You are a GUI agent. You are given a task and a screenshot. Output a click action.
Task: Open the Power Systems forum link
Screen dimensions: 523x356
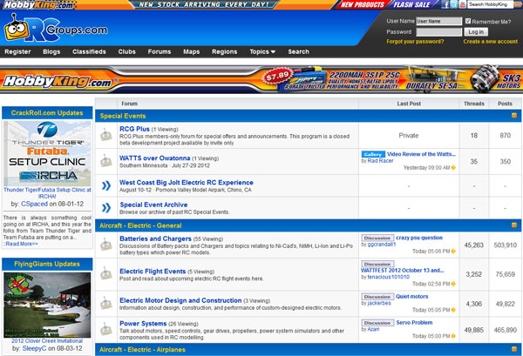[143, 324]
